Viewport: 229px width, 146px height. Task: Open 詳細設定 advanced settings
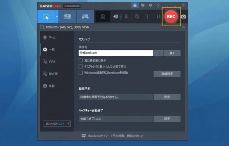coord(167,74)
